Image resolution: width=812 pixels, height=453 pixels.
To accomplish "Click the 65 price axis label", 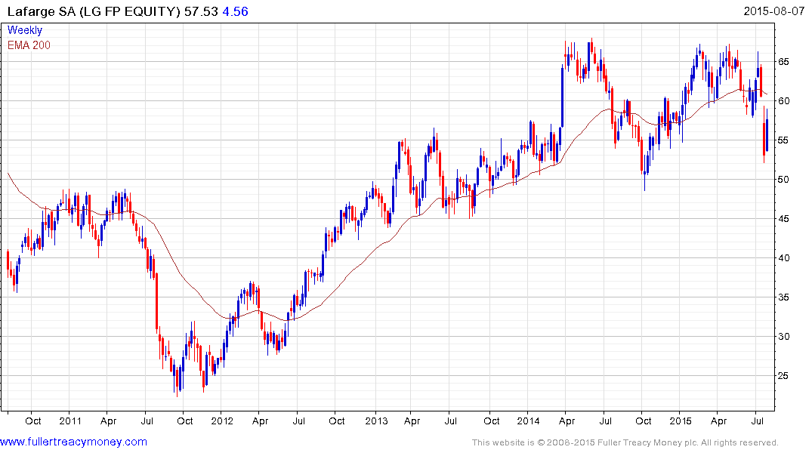I will (x=783, y=62).
